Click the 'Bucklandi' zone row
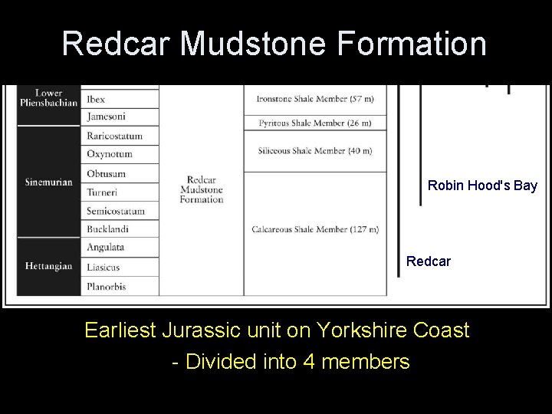This screenshot has height=414, width=552. pos(120,228)
